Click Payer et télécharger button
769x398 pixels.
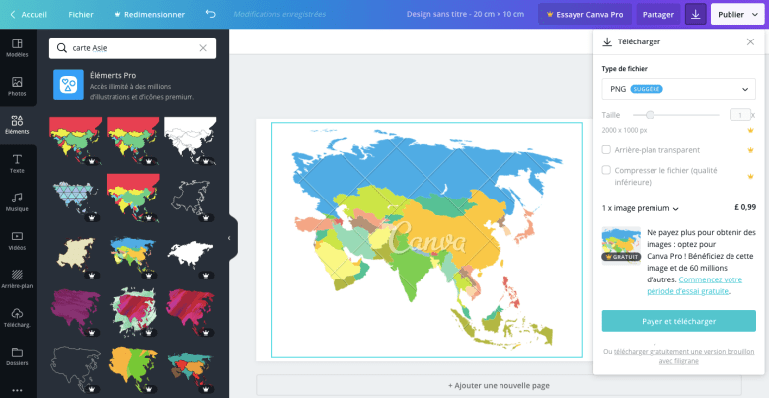(x=678, y=321)
